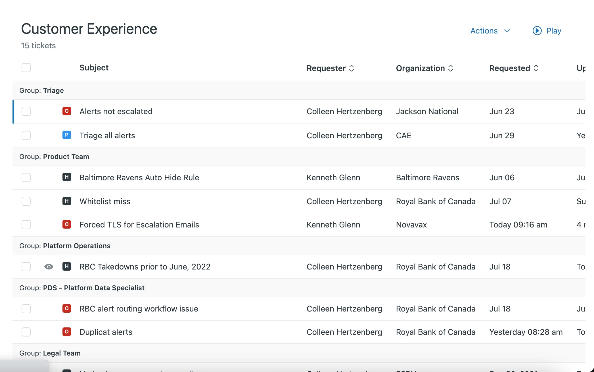Click Open status icon for Duplicat alerts
594x372 pixels.
click(x=66, y=332)
